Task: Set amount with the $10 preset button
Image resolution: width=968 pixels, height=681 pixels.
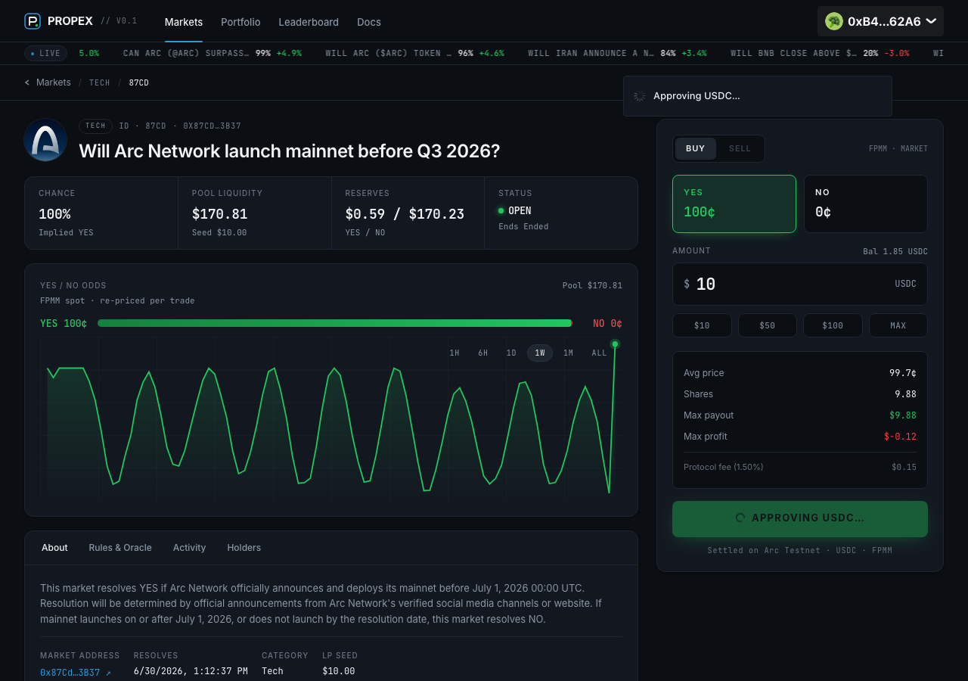Action: pyautogui.click(x=702, y=325)
